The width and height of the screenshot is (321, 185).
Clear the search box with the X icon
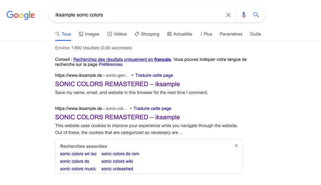(x=228, y=15)
